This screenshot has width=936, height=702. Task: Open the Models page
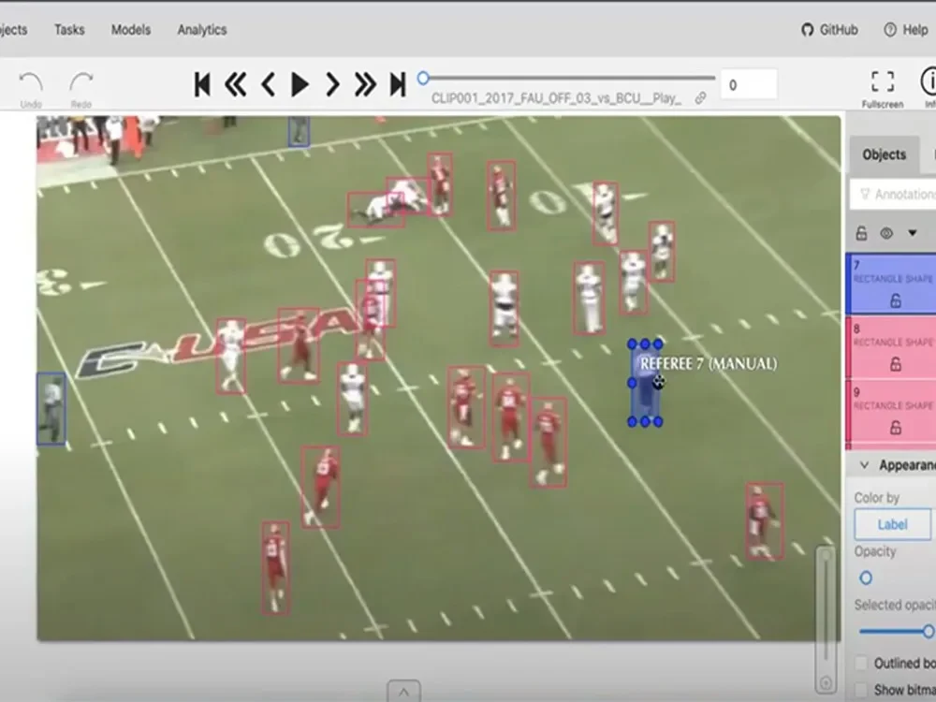(131, 30)
